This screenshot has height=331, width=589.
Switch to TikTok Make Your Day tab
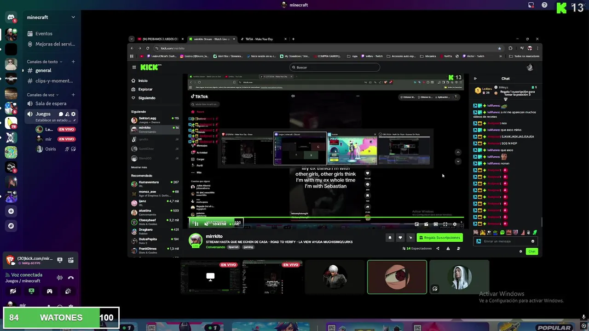pyautogui.click(x=263, y=39)
